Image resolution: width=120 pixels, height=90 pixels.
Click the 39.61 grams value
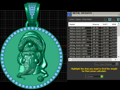(95, 42)
